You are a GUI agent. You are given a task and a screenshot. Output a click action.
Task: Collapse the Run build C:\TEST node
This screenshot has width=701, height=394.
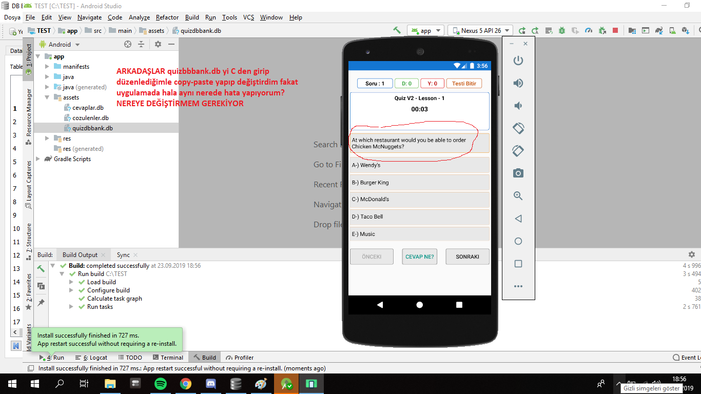pyautogui.click(x=62, y=274)
